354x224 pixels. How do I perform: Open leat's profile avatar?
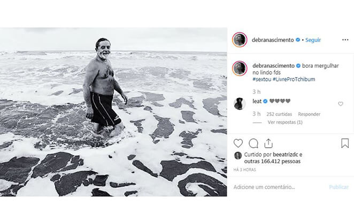(x=239, y=104)
